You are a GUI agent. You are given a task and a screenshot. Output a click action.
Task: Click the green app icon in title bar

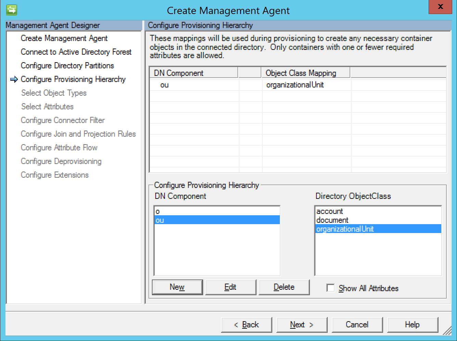click(12, 10)
